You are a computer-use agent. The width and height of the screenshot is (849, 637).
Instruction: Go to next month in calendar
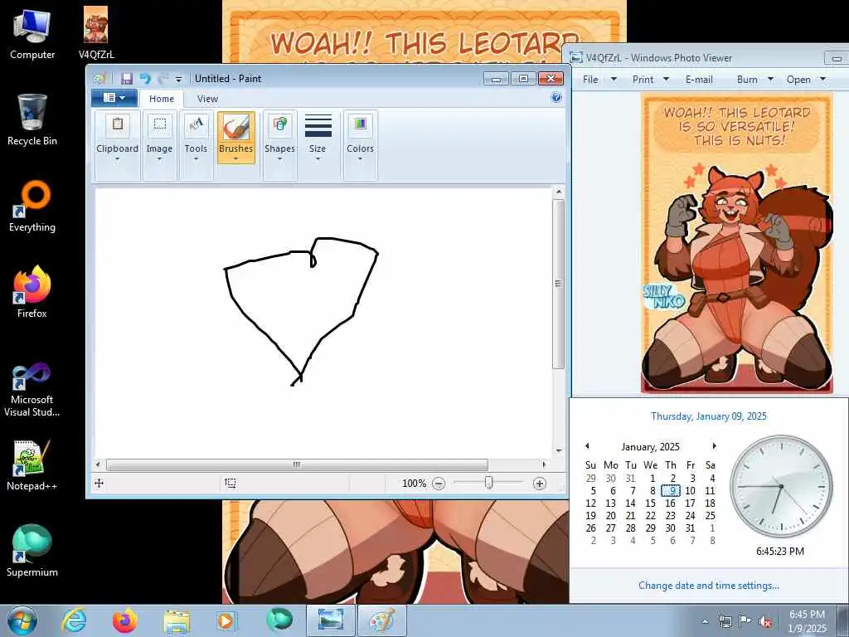click(x=714, y=446)
